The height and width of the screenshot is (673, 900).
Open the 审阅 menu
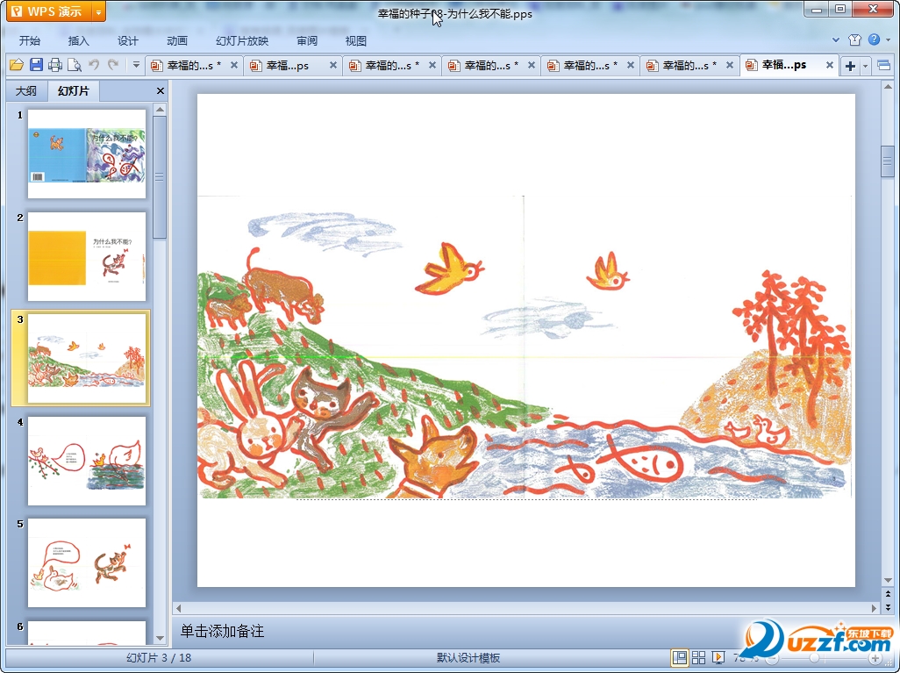click(x=307, y=40)
